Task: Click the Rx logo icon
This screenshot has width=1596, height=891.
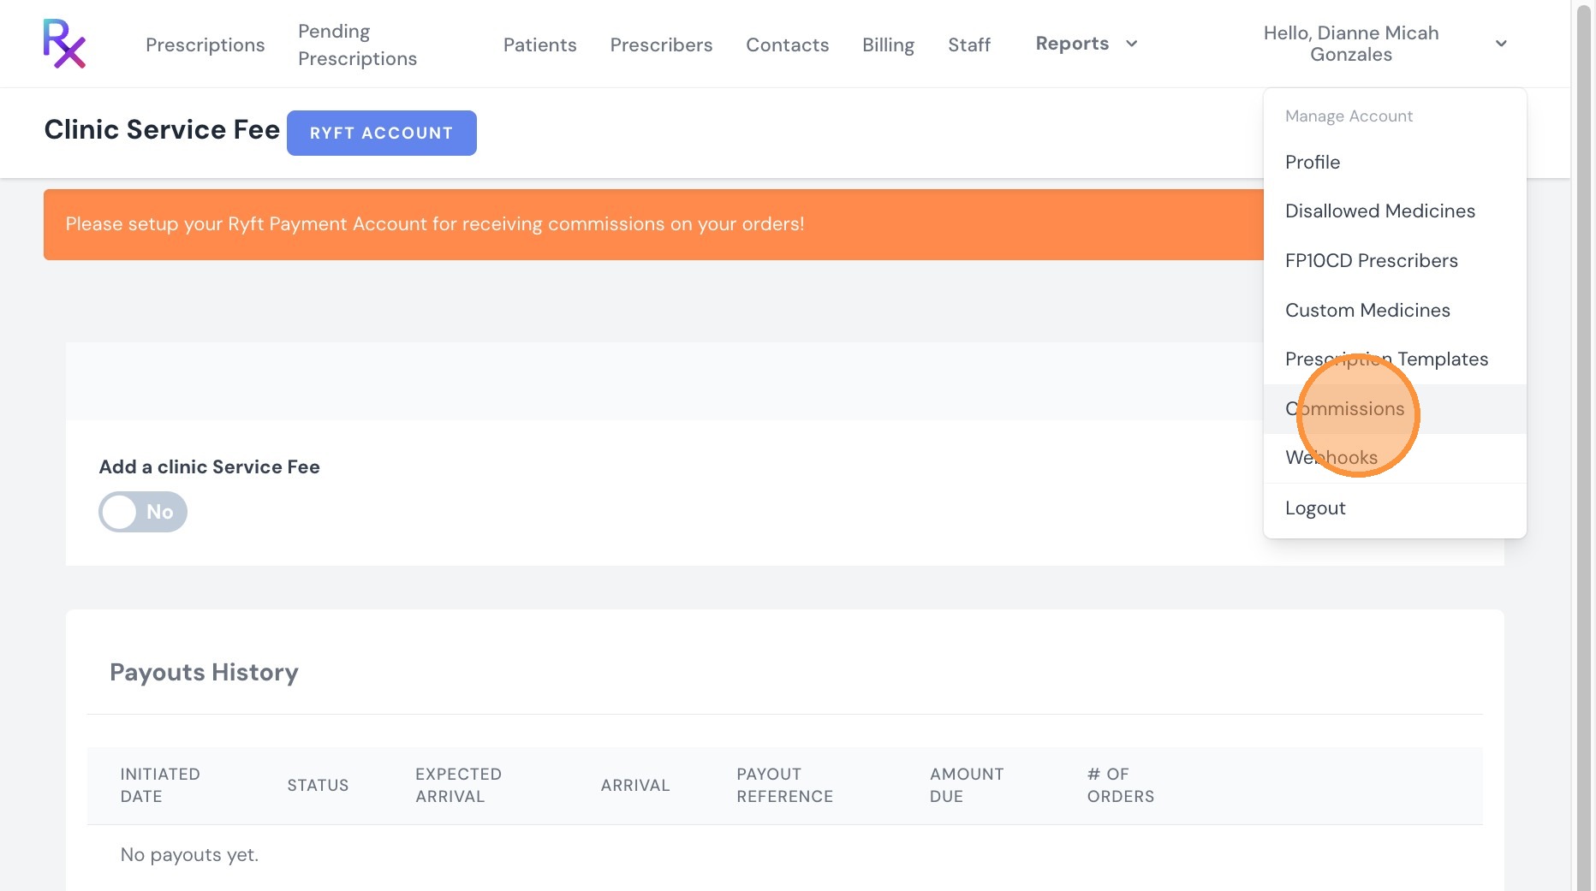Action: point(64,44)
